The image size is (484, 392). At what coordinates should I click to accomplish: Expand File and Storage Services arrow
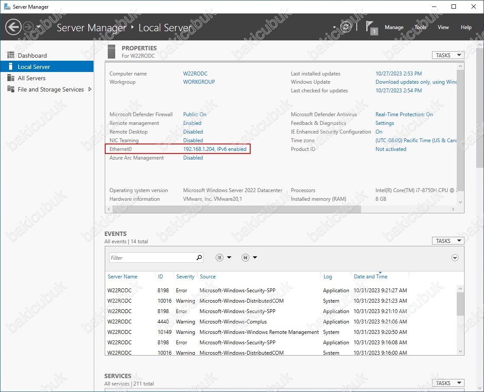click(90, 89)
